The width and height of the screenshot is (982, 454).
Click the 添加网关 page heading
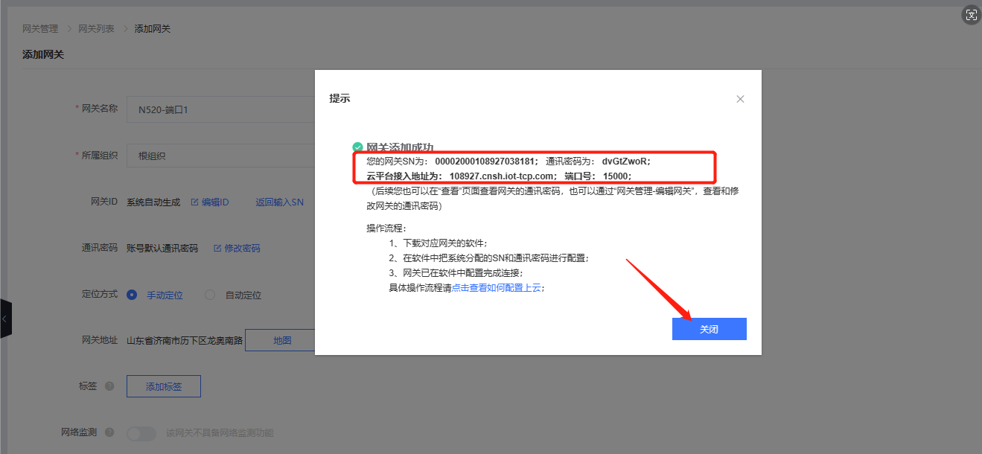(43, 54)
